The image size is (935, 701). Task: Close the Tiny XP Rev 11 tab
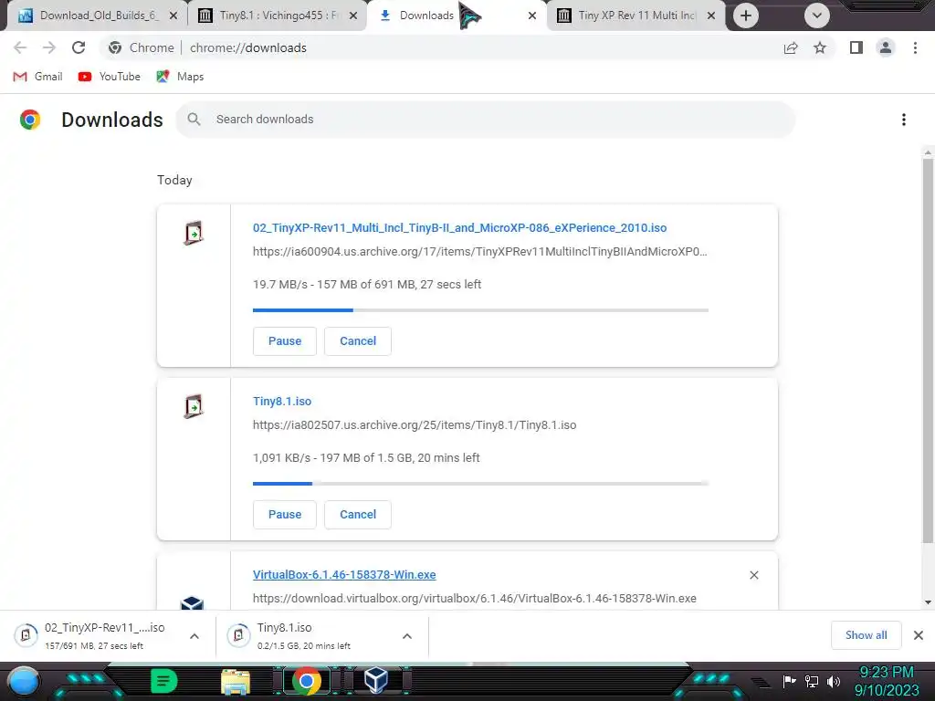pyautogui.click(x=711, y=16)
